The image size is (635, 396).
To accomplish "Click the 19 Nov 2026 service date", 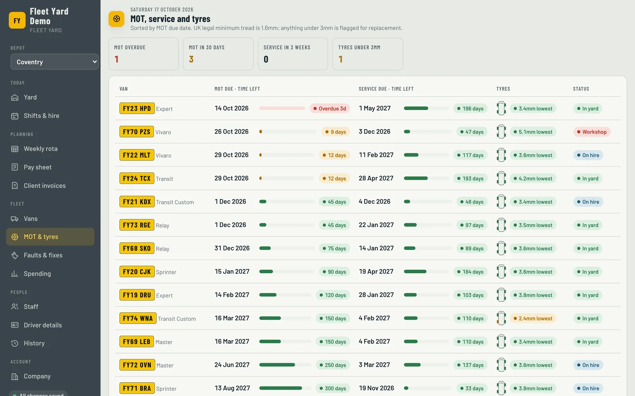I will (x=377, y=388).
